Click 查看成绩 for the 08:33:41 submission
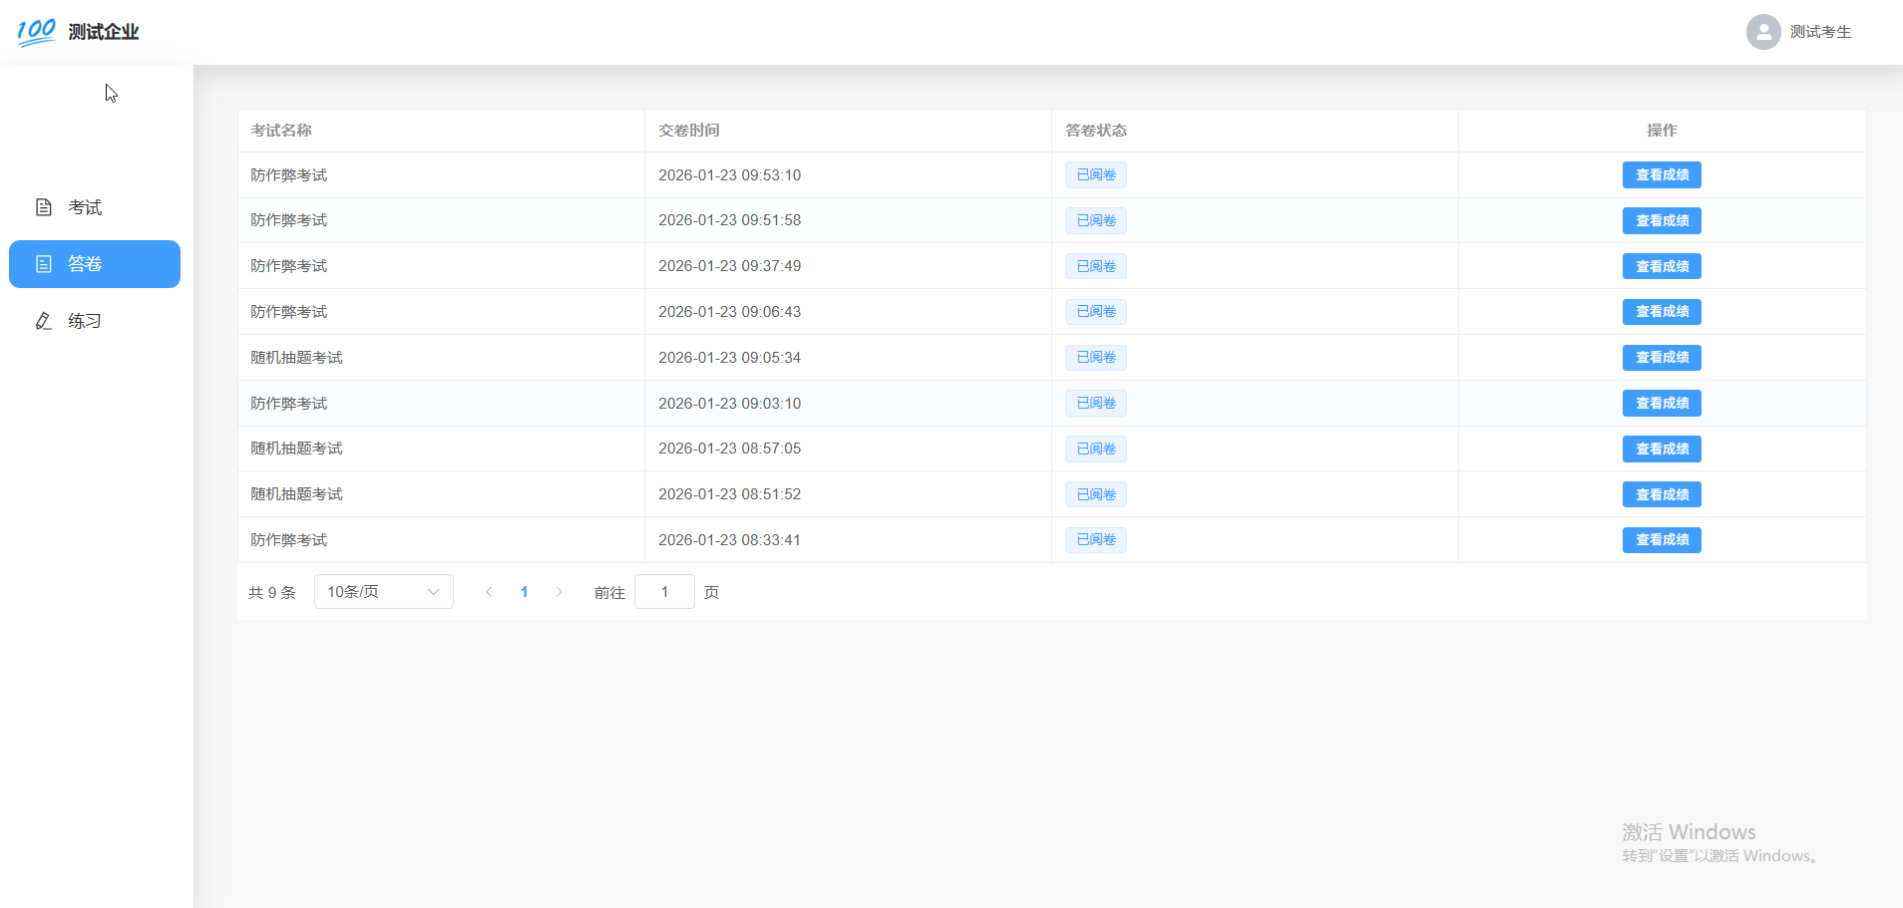Viewport: 1903px width, 908px height. (x=1662, y=540)
